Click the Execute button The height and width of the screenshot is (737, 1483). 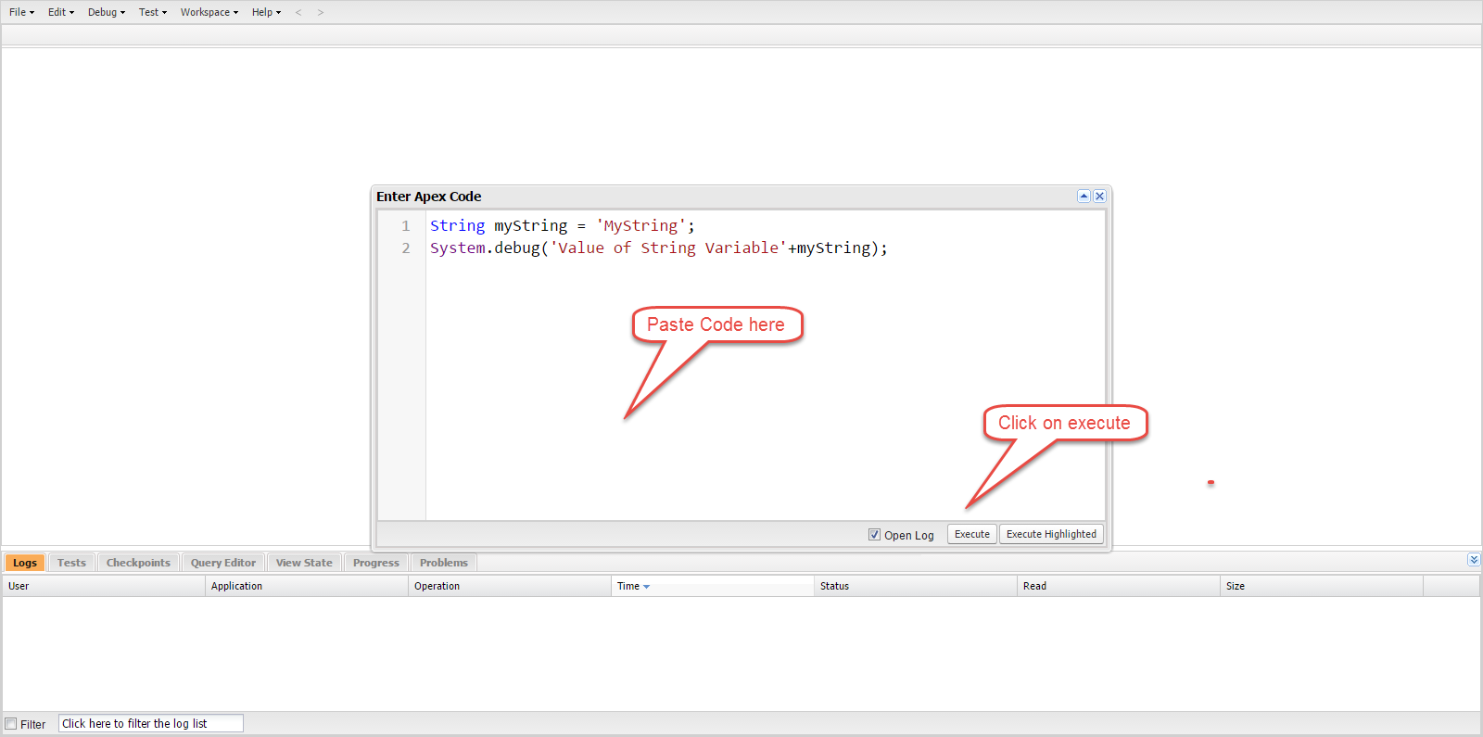pos(971,534)
